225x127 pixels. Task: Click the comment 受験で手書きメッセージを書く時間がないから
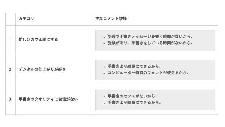click(x=150, y=37)
